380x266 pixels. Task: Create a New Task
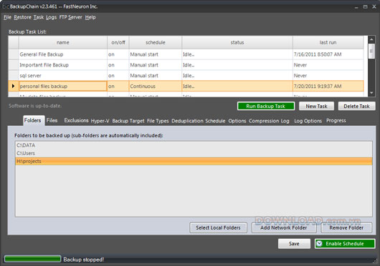click(x=316, y=106)
